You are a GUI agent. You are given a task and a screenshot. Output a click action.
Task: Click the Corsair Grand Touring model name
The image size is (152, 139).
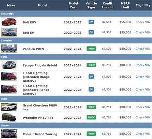coord(40,134)
